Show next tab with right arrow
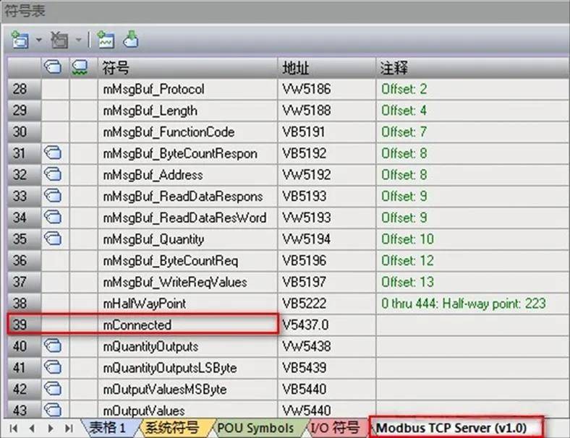This screenshot has width=570, height=438. pyautogui.click(x=51, y=428)
